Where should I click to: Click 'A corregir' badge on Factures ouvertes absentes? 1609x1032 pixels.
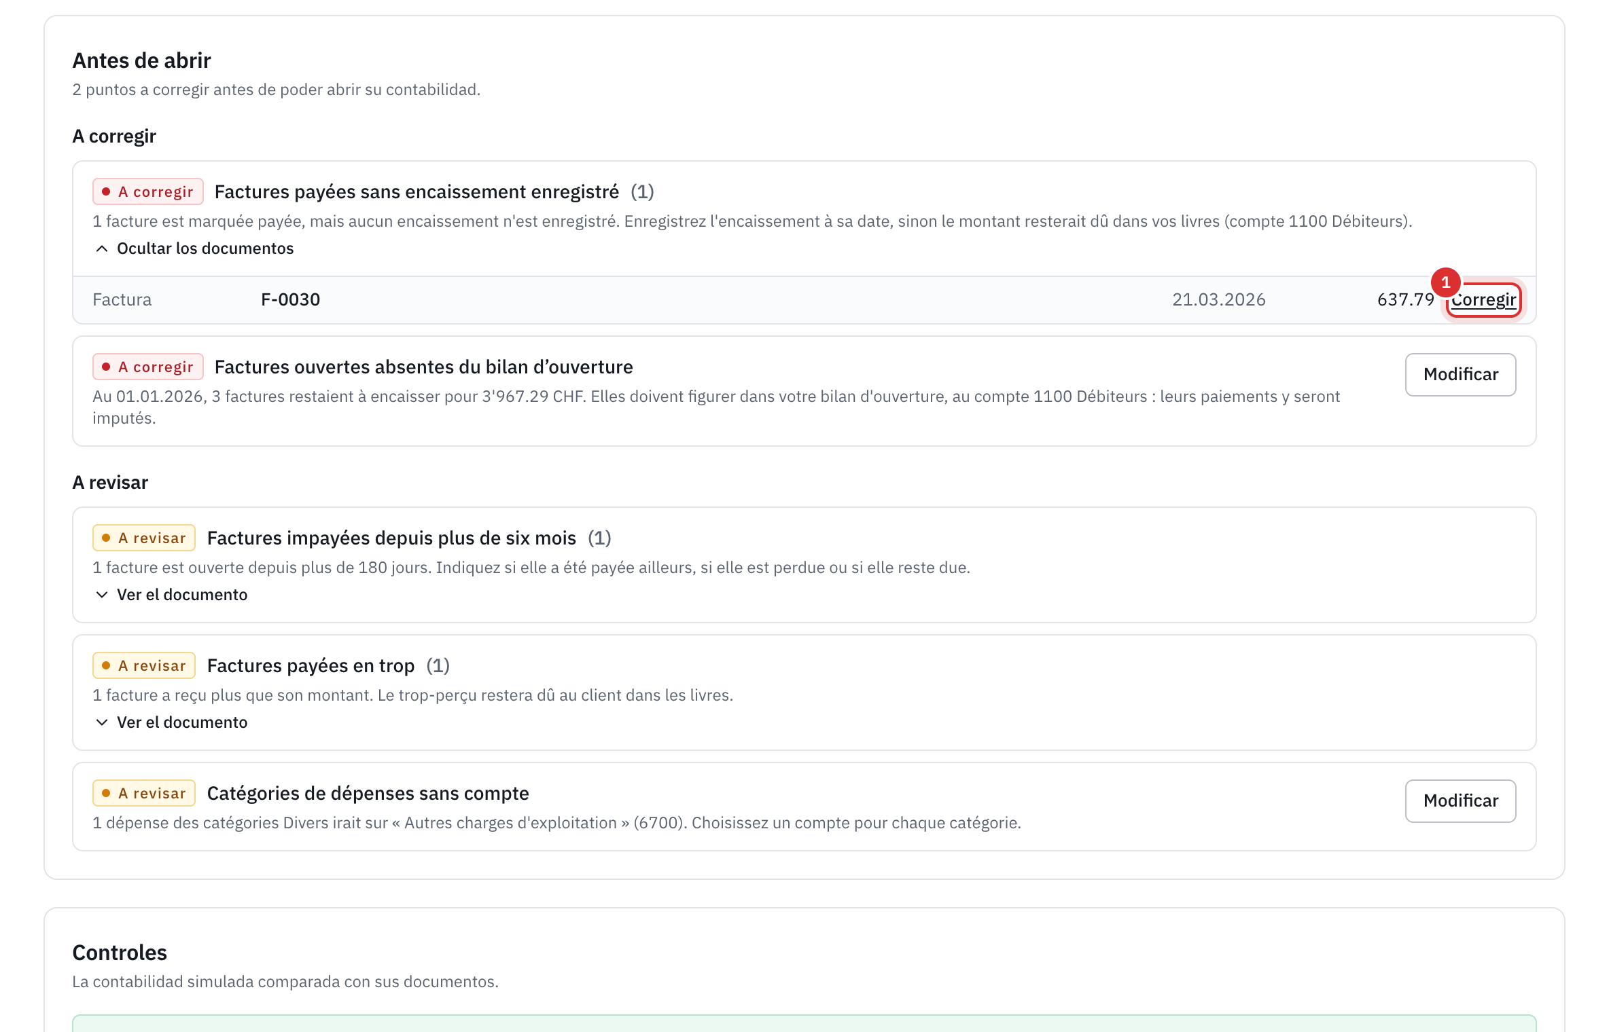(148, 367)
